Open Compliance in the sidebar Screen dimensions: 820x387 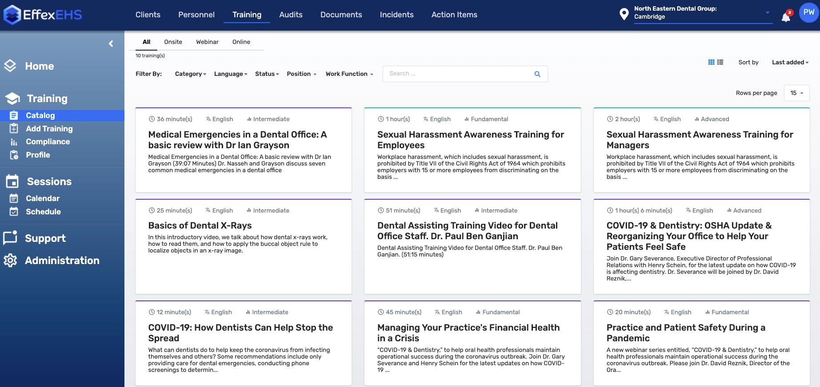tap(48, 142)
